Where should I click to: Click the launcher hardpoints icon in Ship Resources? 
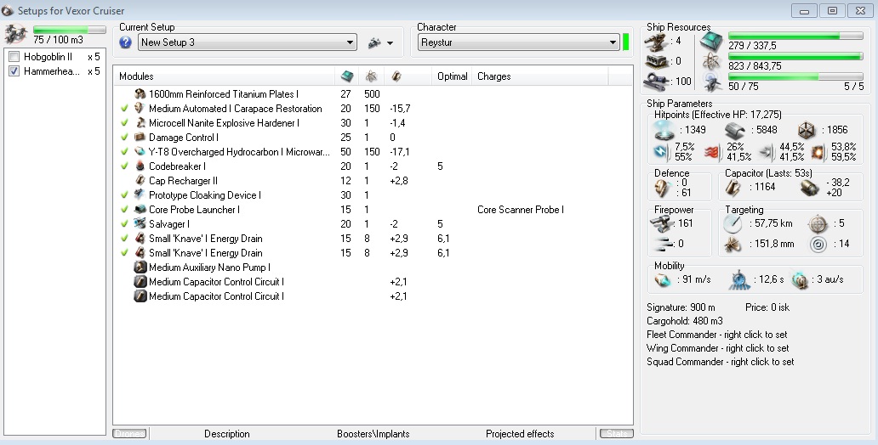pos(656,61)
